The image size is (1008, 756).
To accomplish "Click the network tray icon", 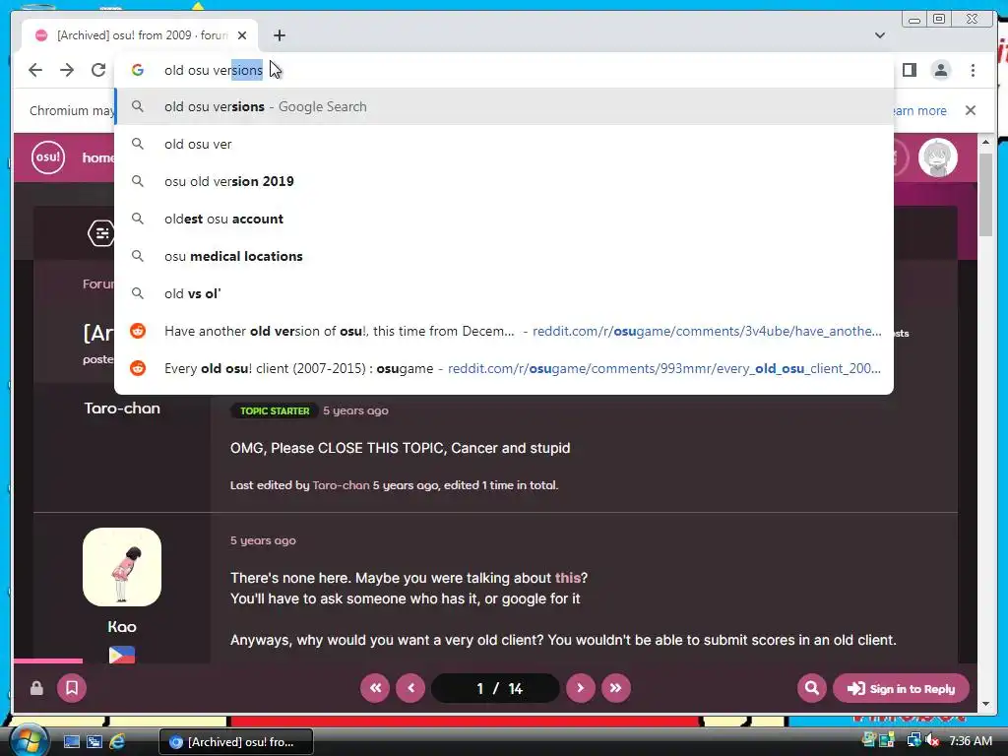I will (914, 741).
